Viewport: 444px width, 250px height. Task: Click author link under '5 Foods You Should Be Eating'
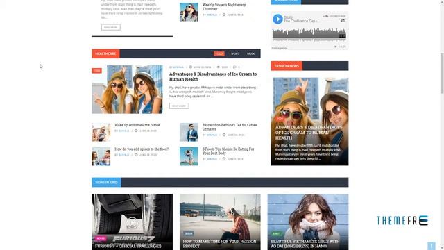(212, 159)
